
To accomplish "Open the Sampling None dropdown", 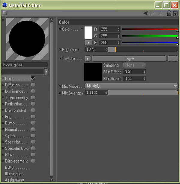I will 134,65.
